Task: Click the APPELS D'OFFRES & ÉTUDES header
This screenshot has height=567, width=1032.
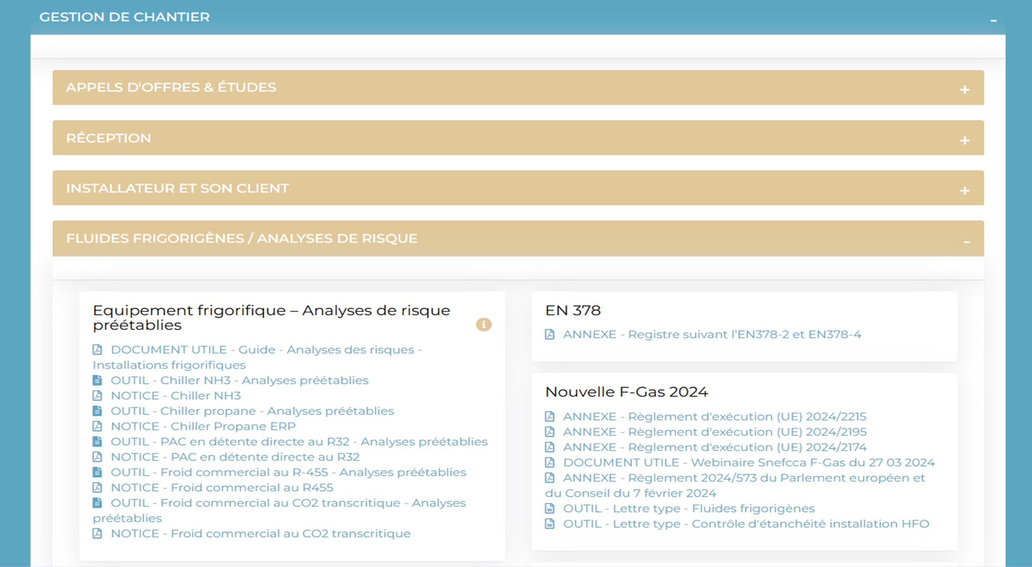Action: (518, 87)
